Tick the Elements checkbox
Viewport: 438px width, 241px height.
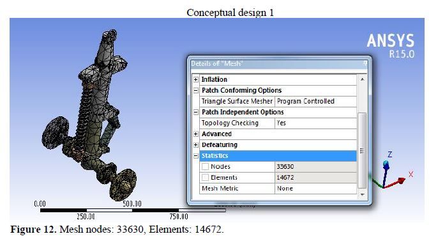[205, 178]
